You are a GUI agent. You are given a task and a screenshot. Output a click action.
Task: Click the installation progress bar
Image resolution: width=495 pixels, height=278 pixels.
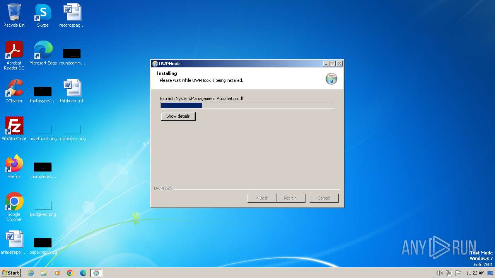(x=247, y=105)
